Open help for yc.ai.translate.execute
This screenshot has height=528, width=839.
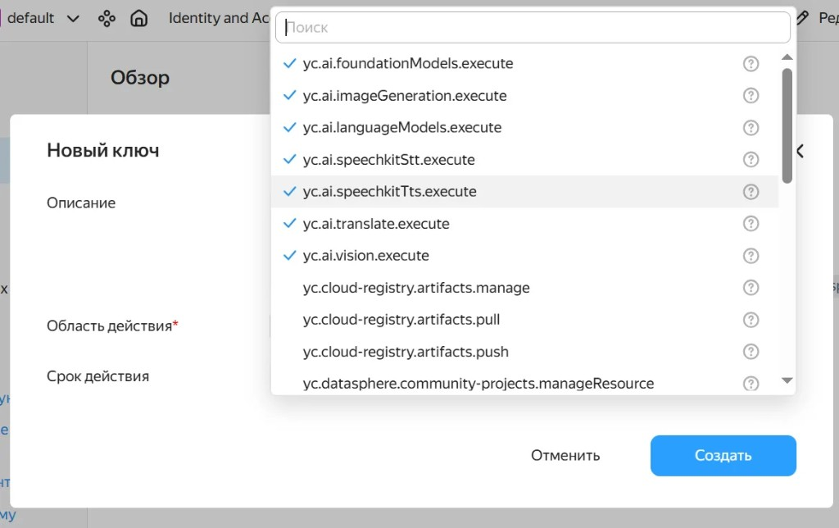tap(751, 224)
